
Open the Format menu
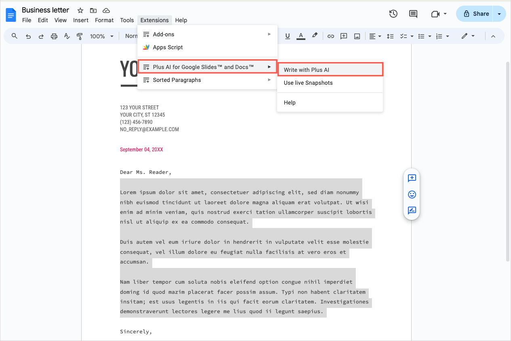click(104, 20)
